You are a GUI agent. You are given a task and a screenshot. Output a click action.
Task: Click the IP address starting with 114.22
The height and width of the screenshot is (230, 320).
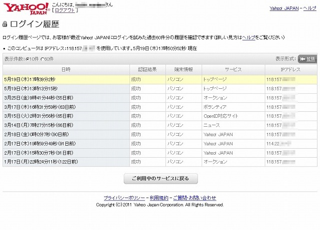pyautogui.click(x=278, y=144)
